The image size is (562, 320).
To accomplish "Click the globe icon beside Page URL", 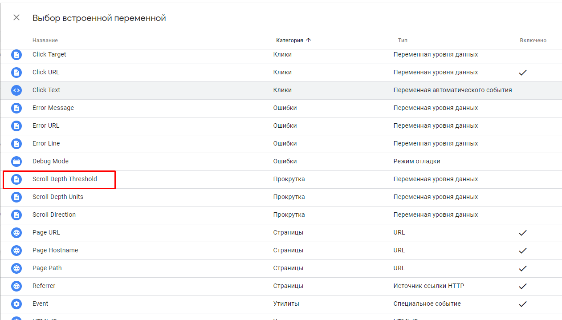I will 16,233.
